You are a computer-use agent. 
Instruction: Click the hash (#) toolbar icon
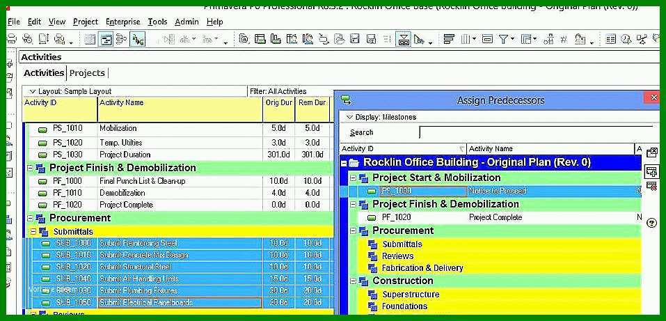[x=564, y=40]
